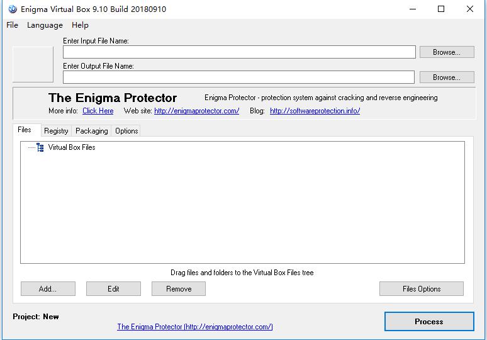
Task: Click the empty application icon preview box
Action: click(x=33, y=65)
